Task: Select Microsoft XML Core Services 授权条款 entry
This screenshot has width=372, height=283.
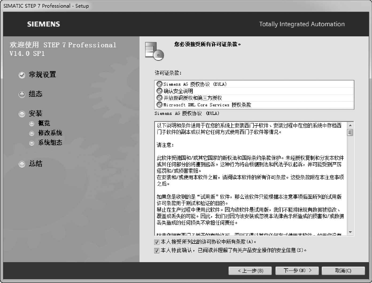Action: (254, 104)
